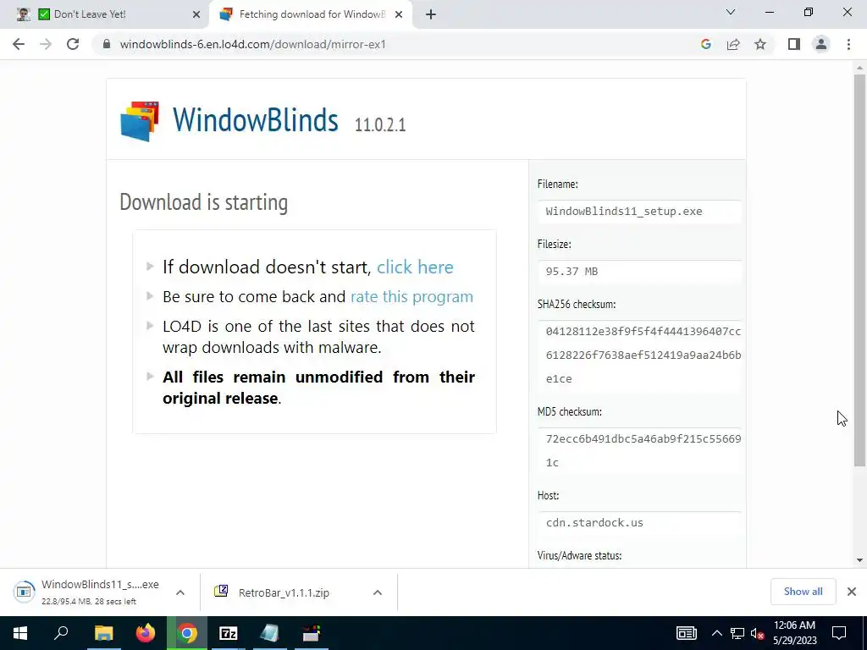Open File Explorer from taskbar
This screenshot has width=867, height=650.
[x=103, y=633]
